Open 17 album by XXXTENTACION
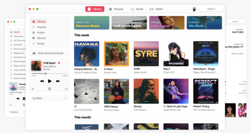The height and width of the screenshot is (133, 251). [87, 91]
